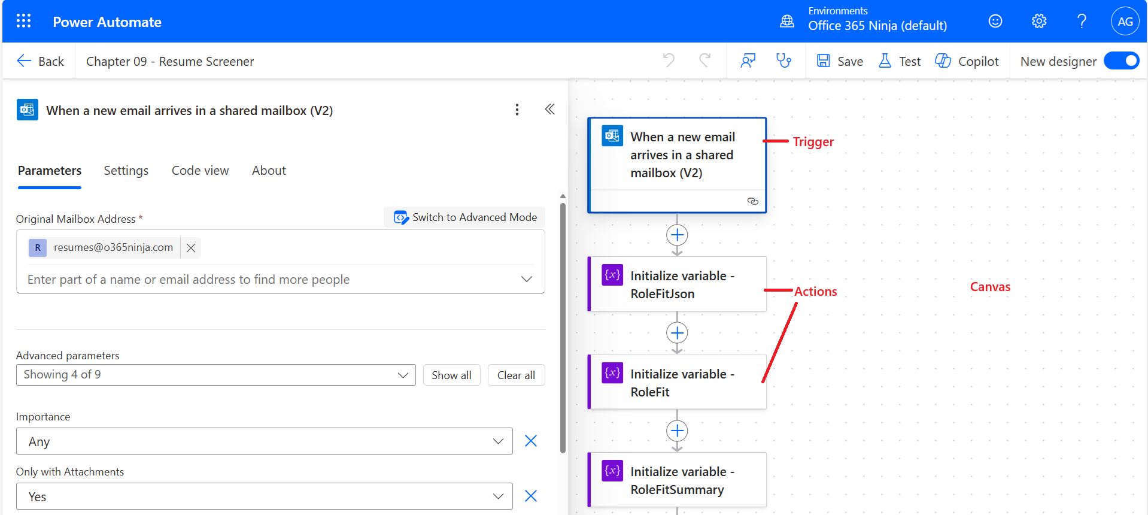Open the Flow checker stethoscope icon
1148x515 pixels.
click(x=783, y=60)
